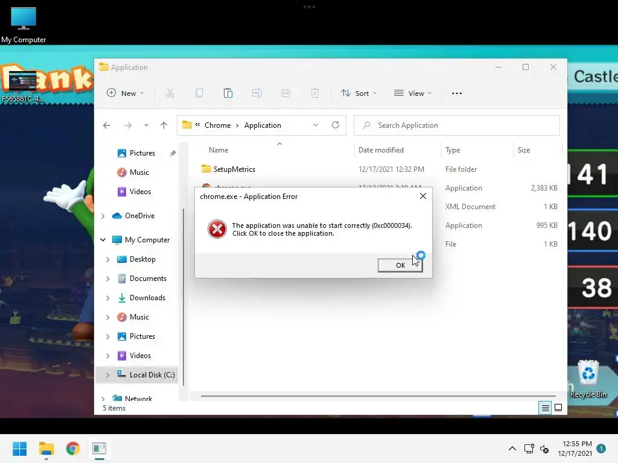Image resolution: width=618 pixels, height=463 pixels.
Task: Click the active taskbar app icon
Action: pyautogui.click(x=100, y=449)
